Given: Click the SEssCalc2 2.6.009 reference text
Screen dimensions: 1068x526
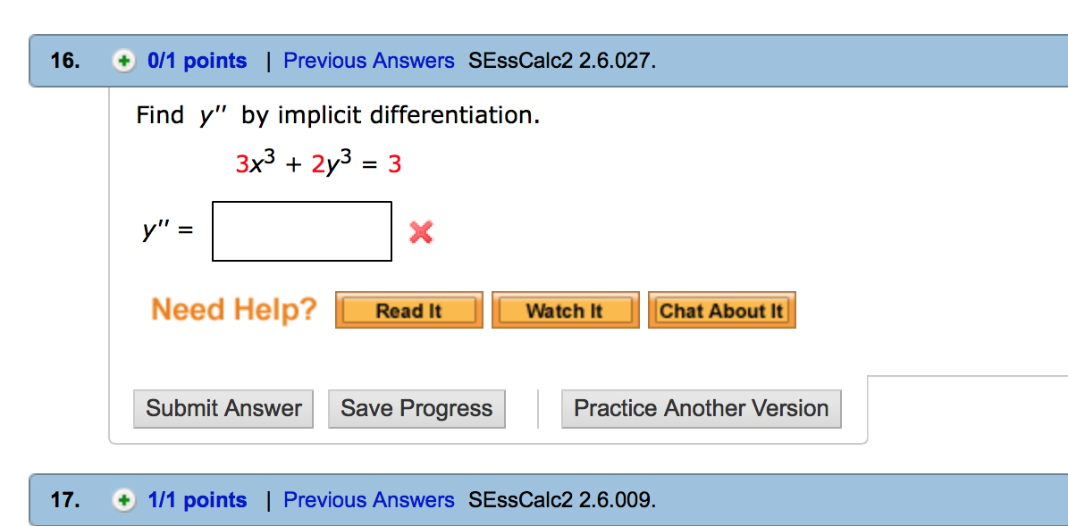Looking at the screenshot, I should pyautogui.click(x=561, y=500).
